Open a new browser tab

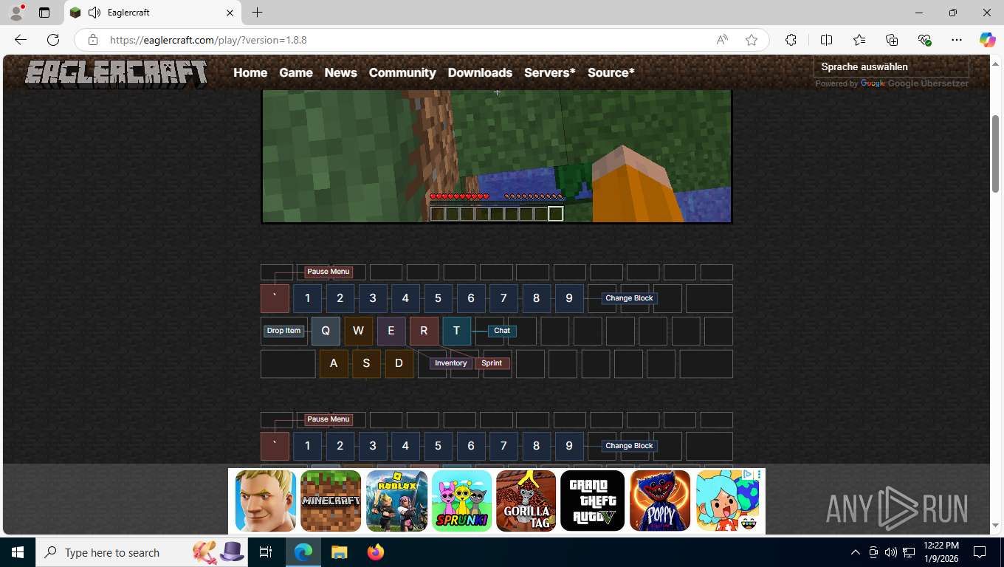257,13
